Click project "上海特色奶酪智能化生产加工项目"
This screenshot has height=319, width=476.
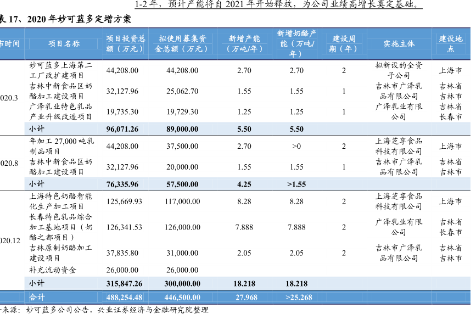point(61,202)
